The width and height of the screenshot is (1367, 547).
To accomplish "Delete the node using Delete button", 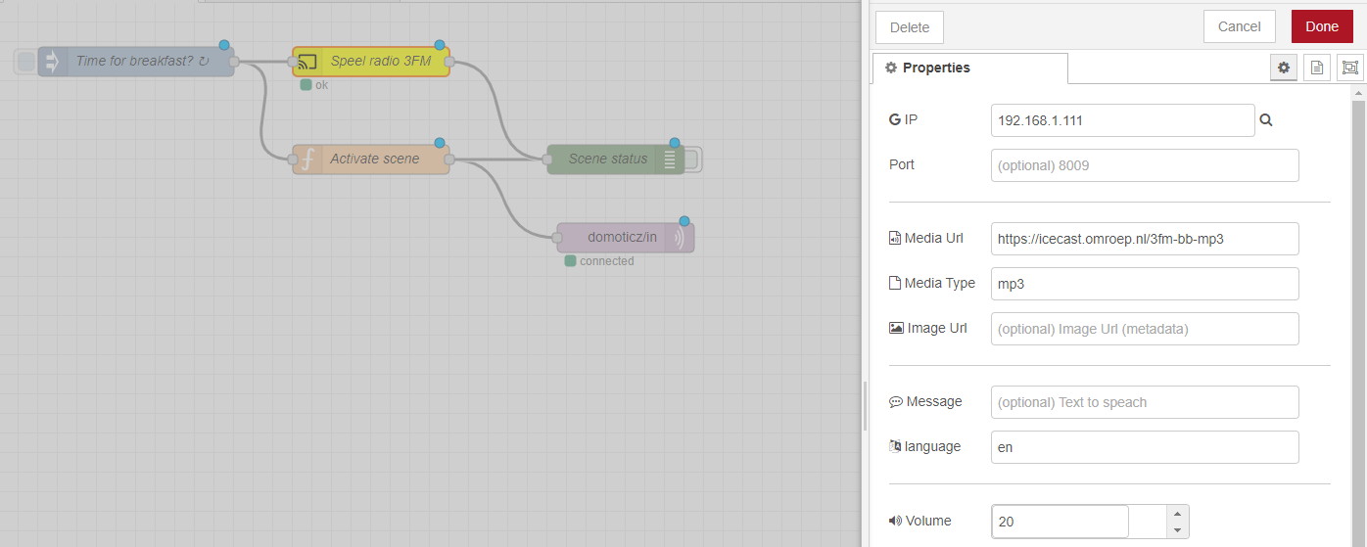I will click(910, 27).
